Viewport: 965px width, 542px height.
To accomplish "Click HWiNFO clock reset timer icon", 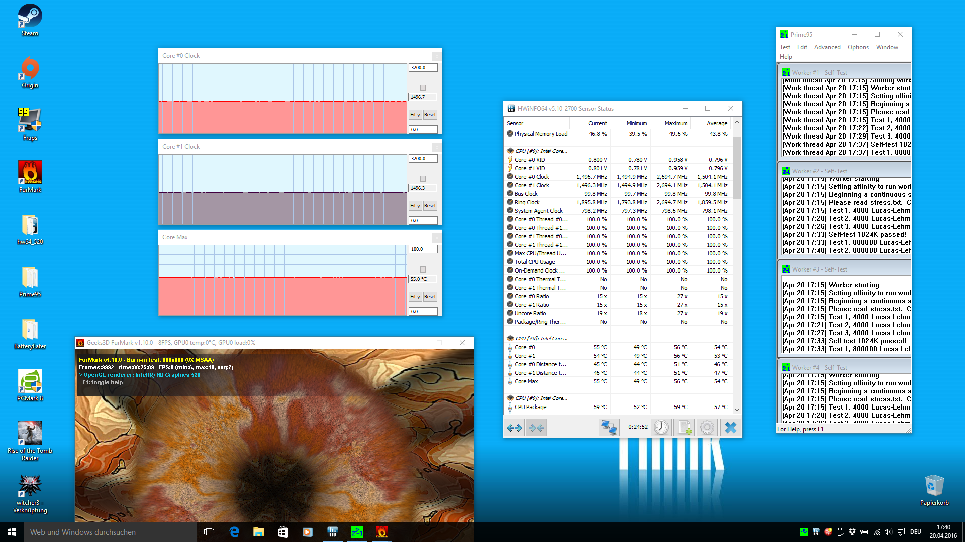I will [x=661, y=428].
